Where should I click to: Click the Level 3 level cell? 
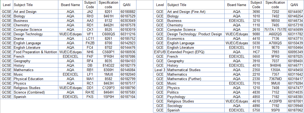(160, 70)
